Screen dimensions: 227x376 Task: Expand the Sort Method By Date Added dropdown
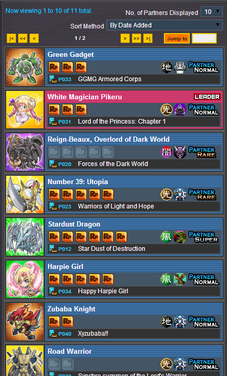point(164,25)
